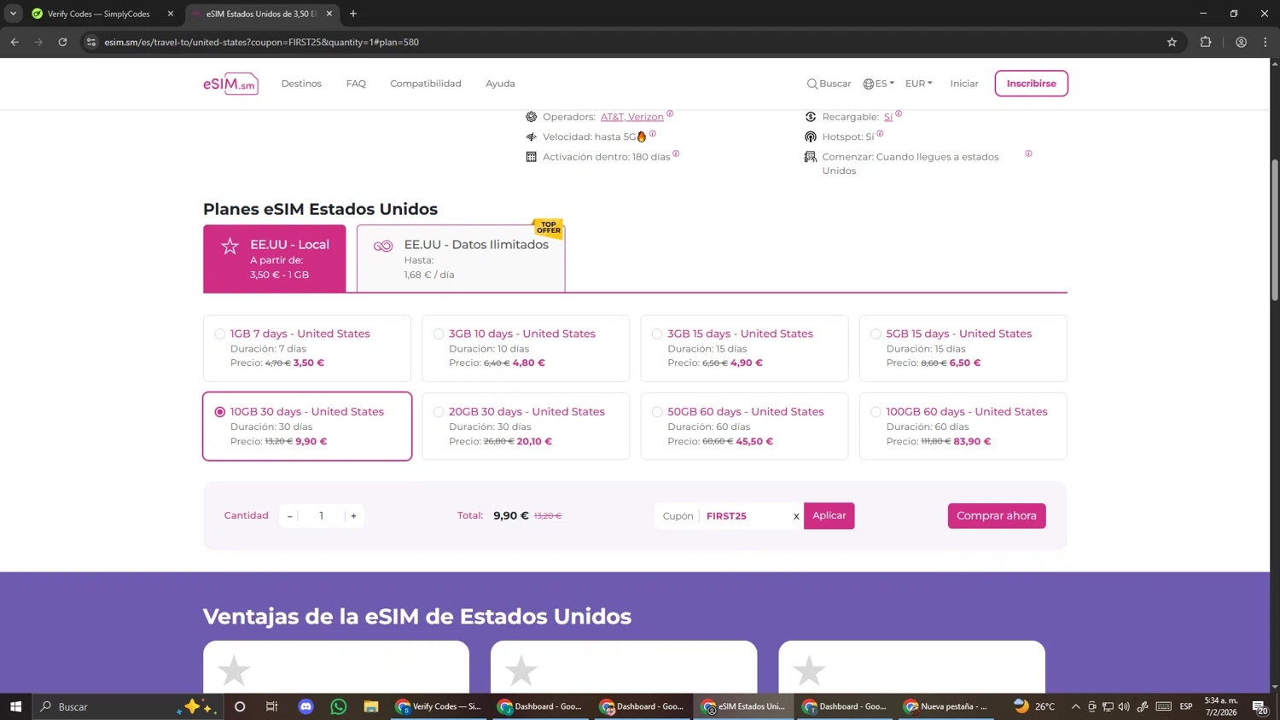Open AT&T, Verizon operators link
Image resolution: width=1280 pixels, height=720 pixels.
point(631,117)
